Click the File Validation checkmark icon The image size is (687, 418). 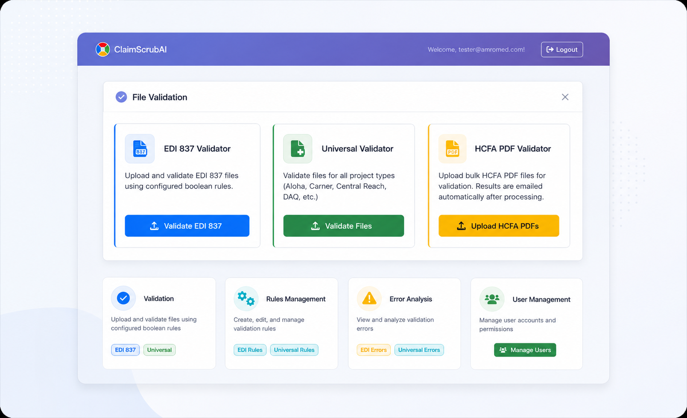tap(121, 97)
